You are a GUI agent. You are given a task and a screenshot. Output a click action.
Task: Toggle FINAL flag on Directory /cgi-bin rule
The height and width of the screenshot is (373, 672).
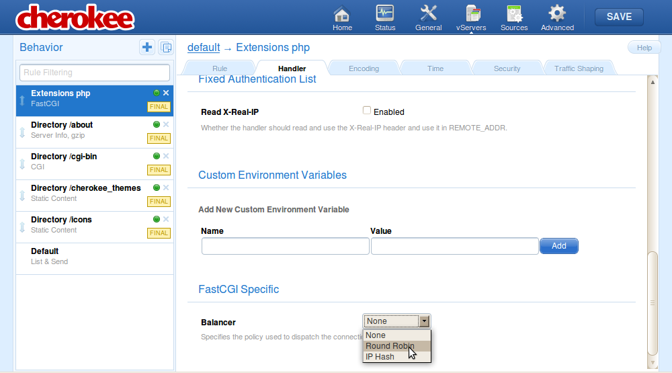[x=159, y=170]
